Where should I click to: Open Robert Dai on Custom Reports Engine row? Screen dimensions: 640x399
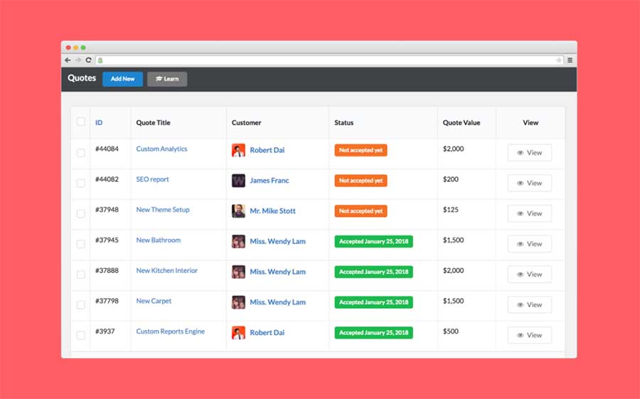pyautogui.click(x=267, y=332)
